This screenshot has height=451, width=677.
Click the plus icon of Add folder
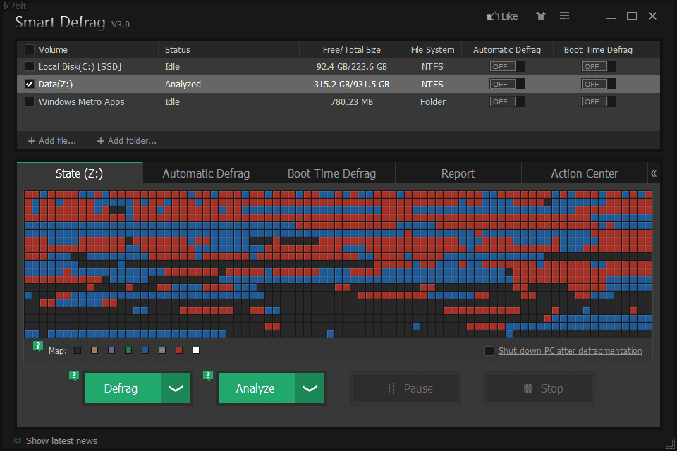(x=101, y=141)
